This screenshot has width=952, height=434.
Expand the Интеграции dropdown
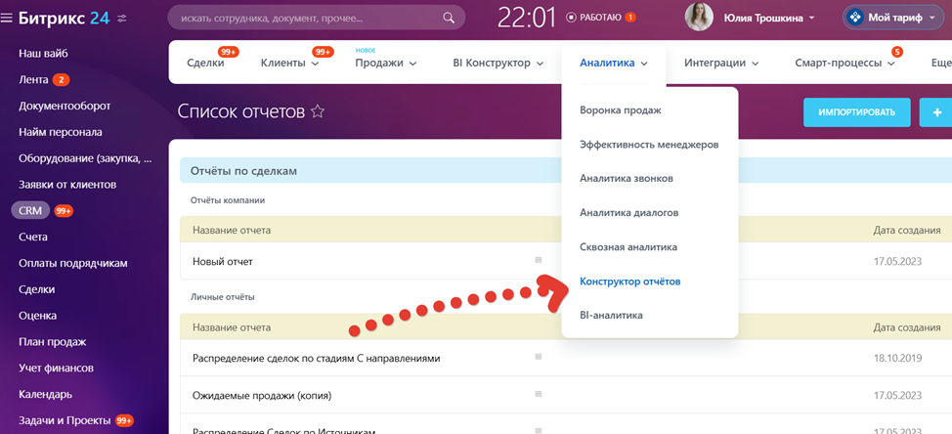coord(756,64)
